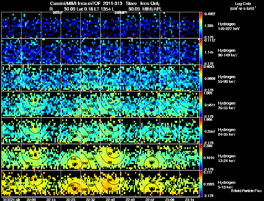Click the 0.7993 color scale value
Screen dimensions: 264x201
[209, 184]
